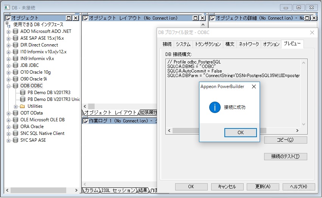
Task: Click the PB Demo DB V2017R3 Unicode profile icon
Action: click(x=23, y=99)
